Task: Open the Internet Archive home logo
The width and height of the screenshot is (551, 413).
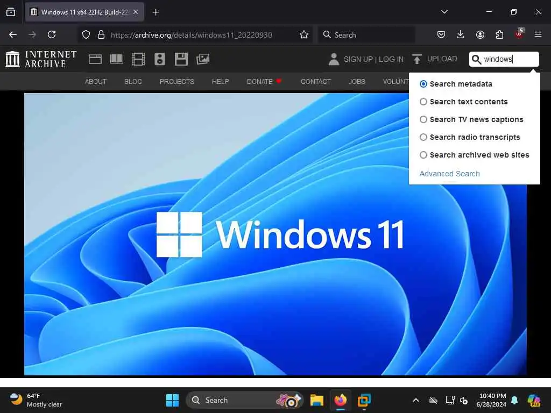Action: point(41,59)
